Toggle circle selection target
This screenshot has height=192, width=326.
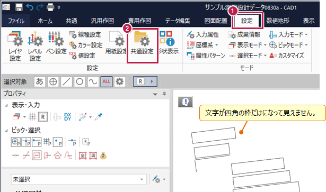[80, 81]
